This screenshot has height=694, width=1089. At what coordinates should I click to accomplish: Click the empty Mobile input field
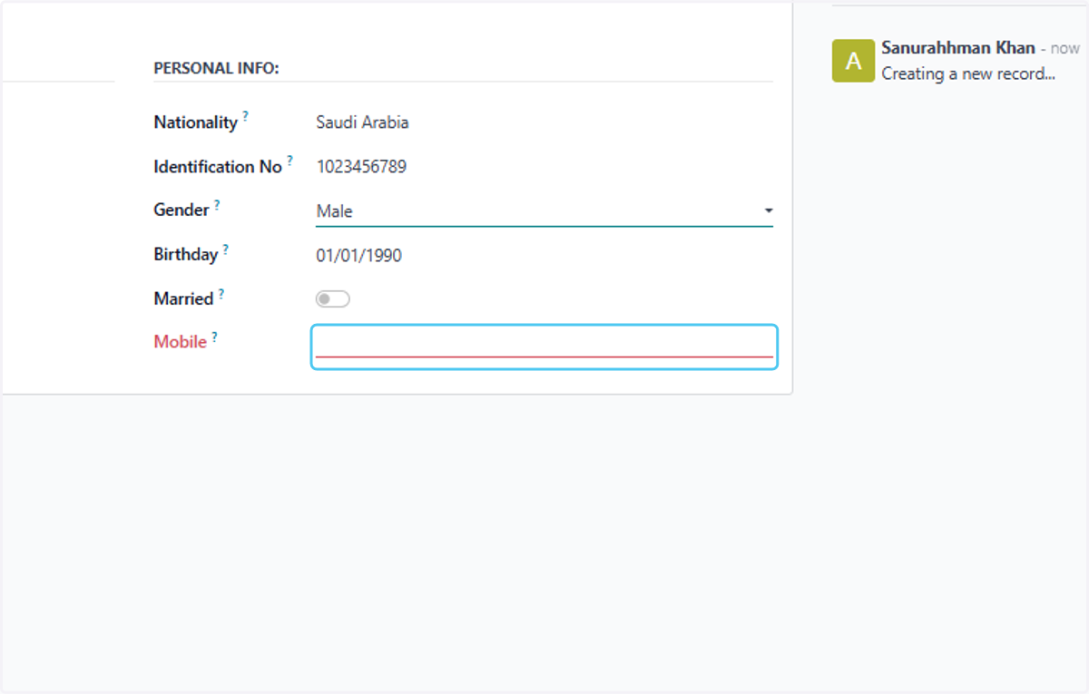(x=544, y=346)
